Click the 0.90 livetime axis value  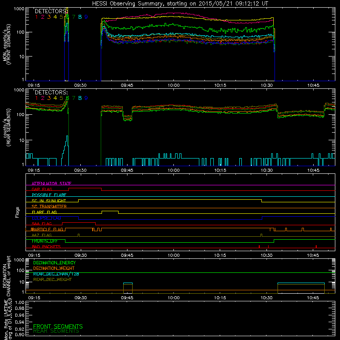click(x=20, y=334)
